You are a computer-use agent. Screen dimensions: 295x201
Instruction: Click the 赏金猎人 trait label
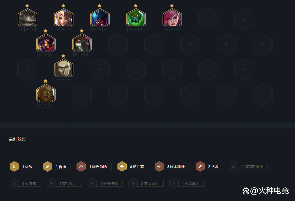point(150,183)
